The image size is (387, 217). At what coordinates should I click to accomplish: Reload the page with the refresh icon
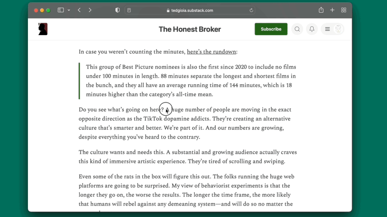tap(251, 10)
